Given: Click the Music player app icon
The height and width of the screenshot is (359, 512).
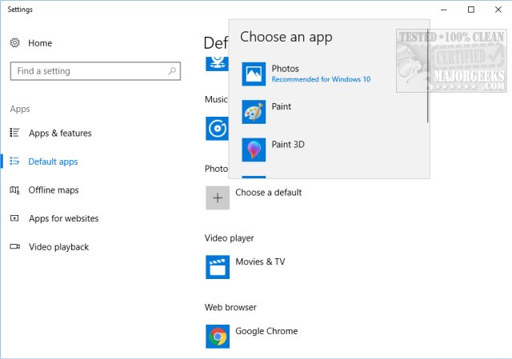Looking at the screenshot, I should point(218,128).
